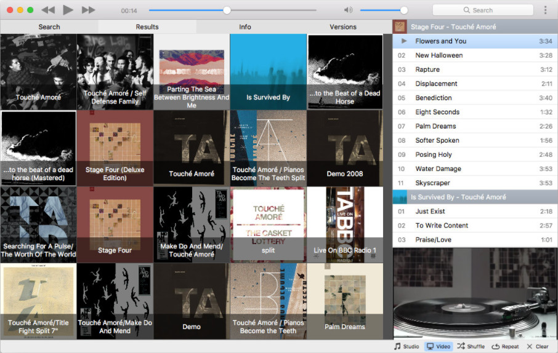The width and height of the screenshot is (558, 353).
Task: Open the Palm Dreams album thumbnail
Action: [x=345, y=301]
